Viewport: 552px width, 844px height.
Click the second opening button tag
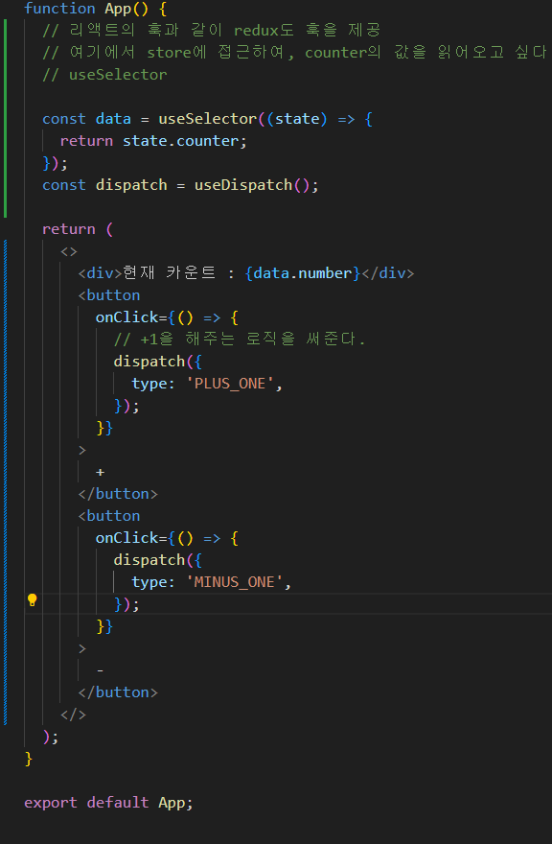click(109, 516)
